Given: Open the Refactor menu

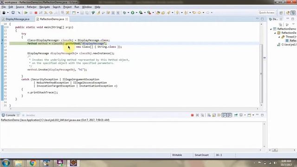Looking at the screenshot, I should coord(32,7).
